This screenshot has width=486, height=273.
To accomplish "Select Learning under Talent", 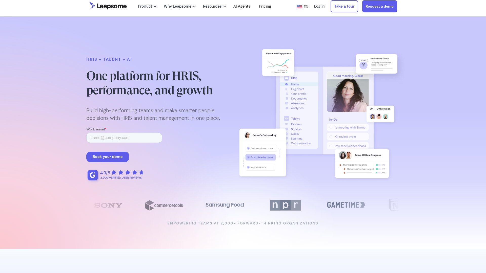I will click(297, 139).
